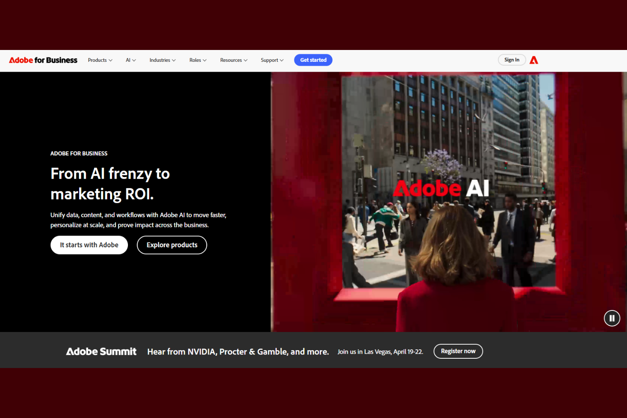Expand the Resources menu

[x=233, y=60]
